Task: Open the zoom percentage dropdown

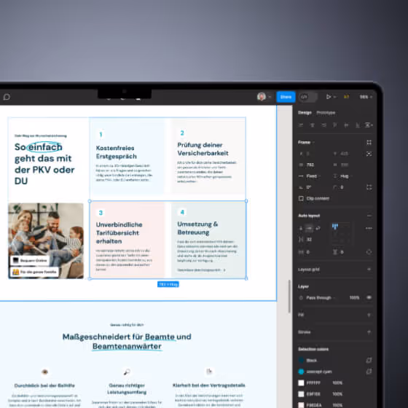Action: [x=366, y=97]
